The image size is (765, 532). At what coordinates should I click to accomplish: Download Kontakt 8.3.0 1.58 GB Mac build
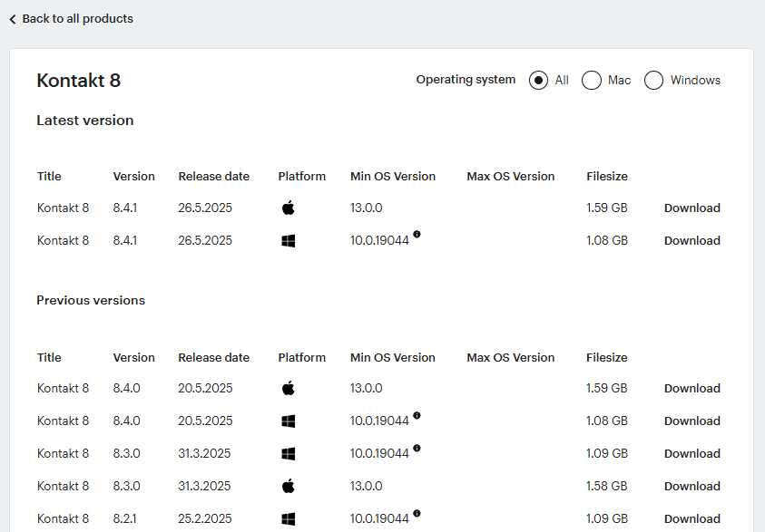coord(691,487)
